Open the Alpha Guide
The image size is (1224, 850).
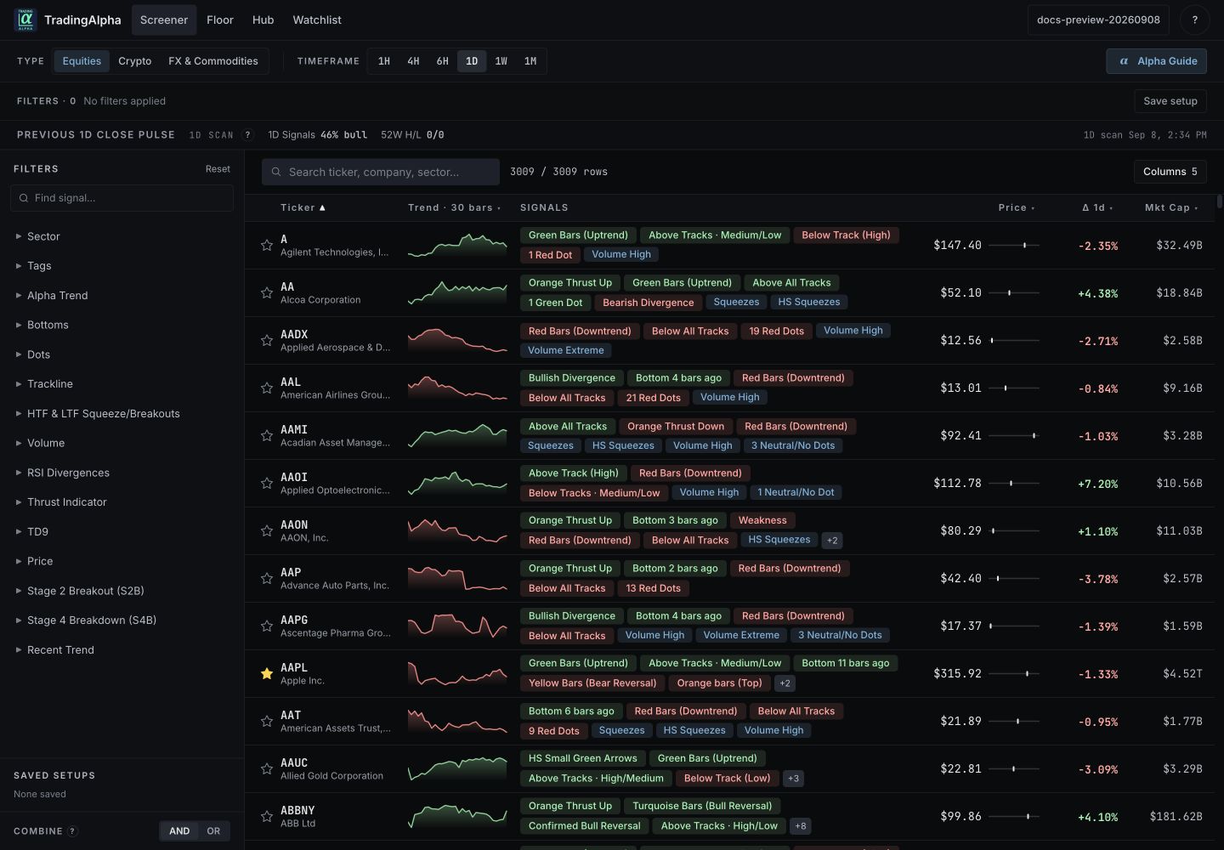[1156, 61]
